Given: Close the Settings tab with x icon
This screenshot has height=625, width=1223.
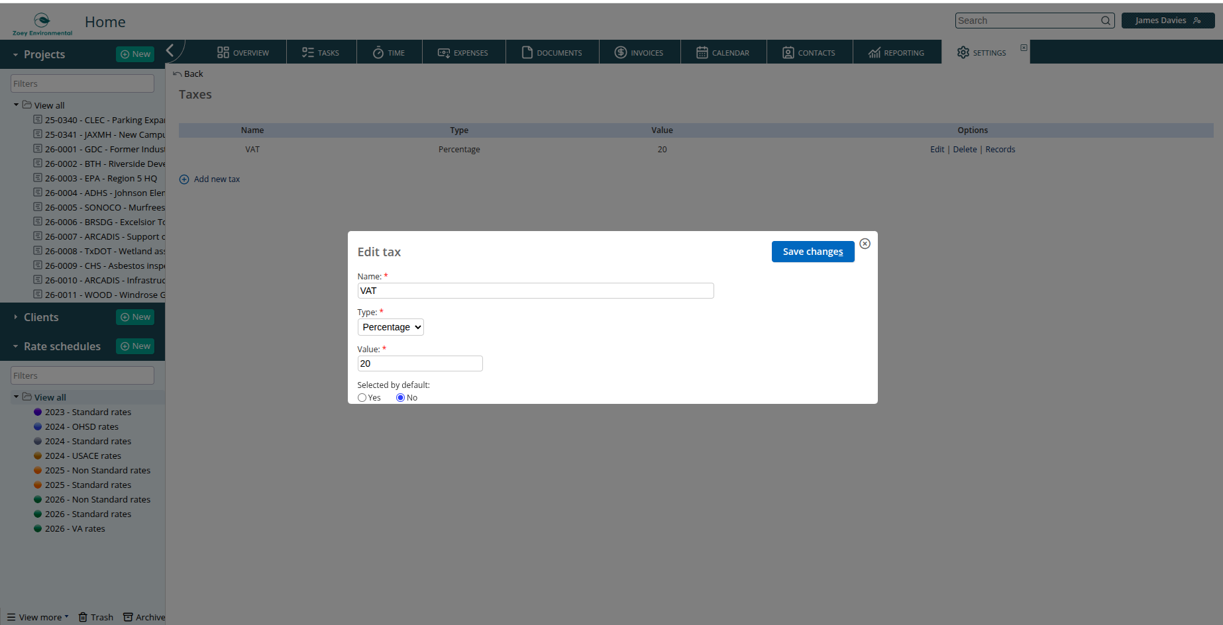Looking at the screenshot, I should pos(1024,48).
